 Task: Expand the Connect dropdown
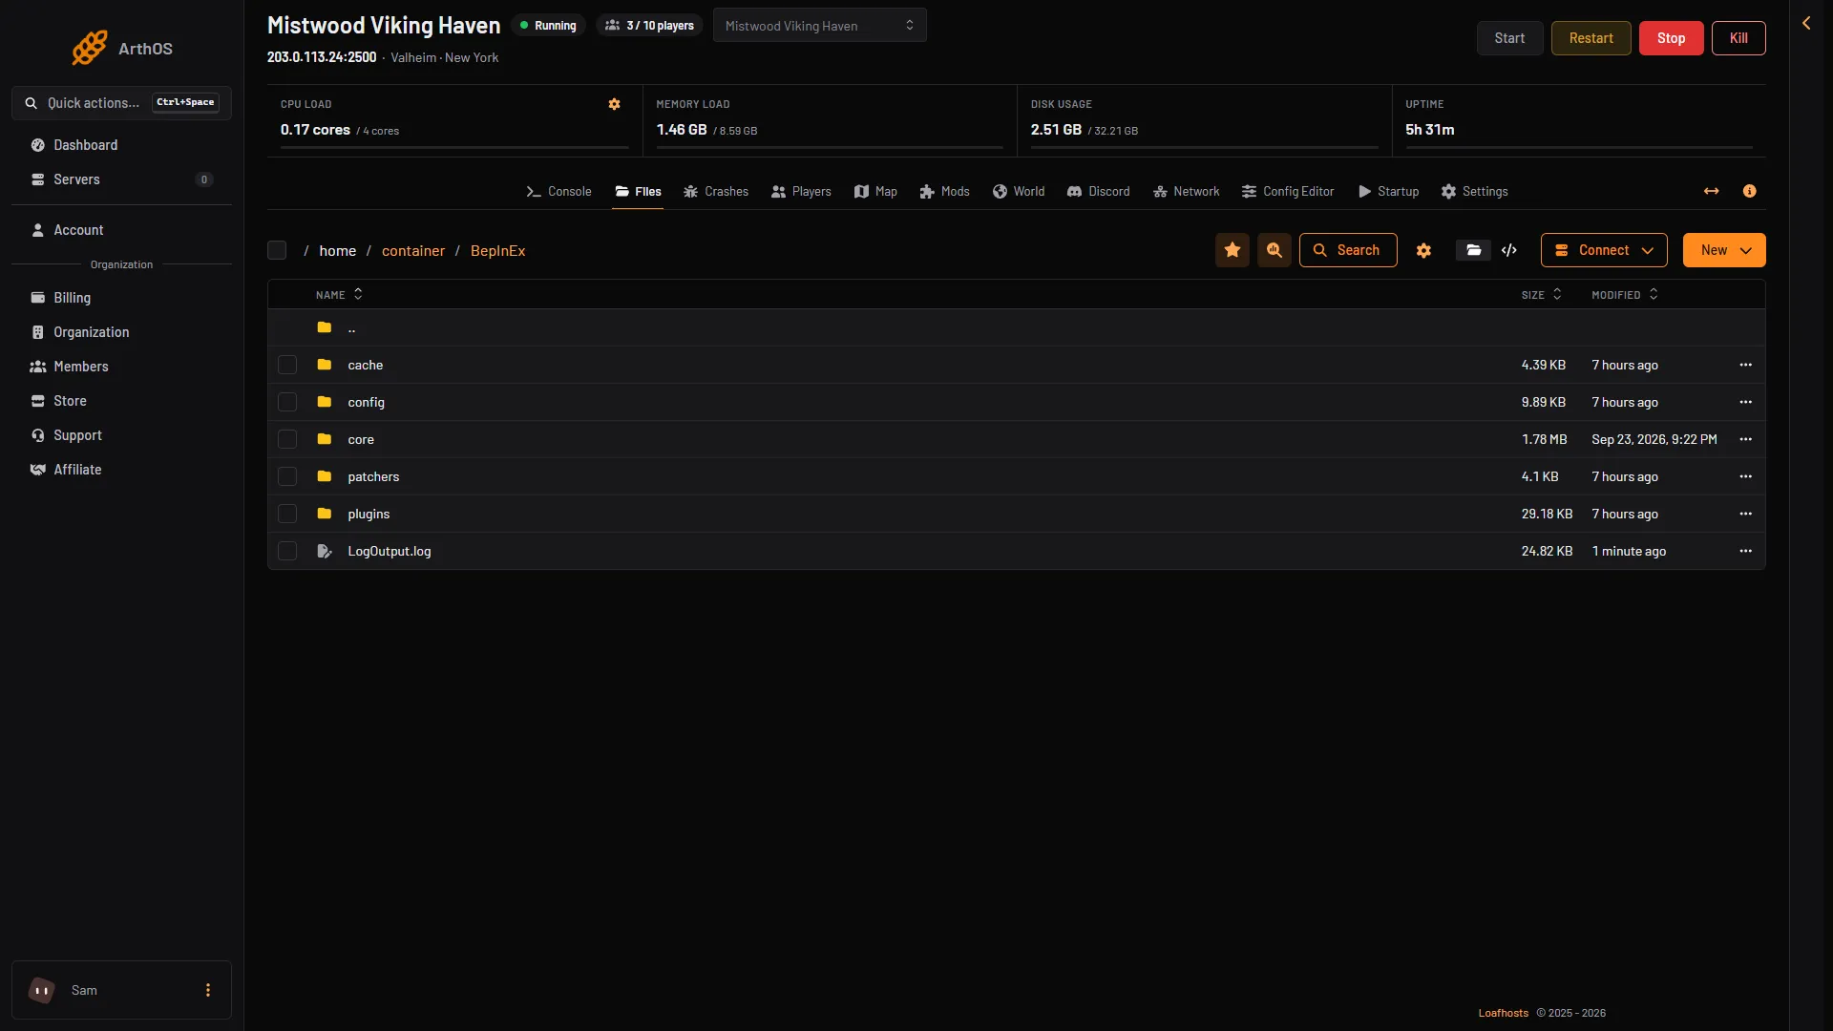[1604, 250]
